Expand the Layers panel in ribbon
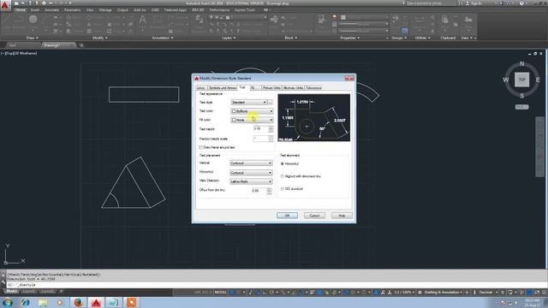This screenshot has width=548, height=308. (229, 38)
